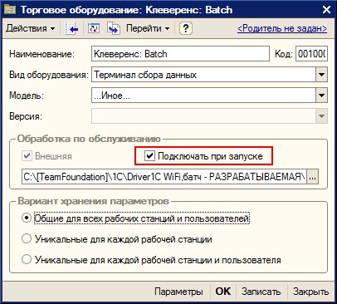
Task: Click the Закрыть button
Action: 311,292
